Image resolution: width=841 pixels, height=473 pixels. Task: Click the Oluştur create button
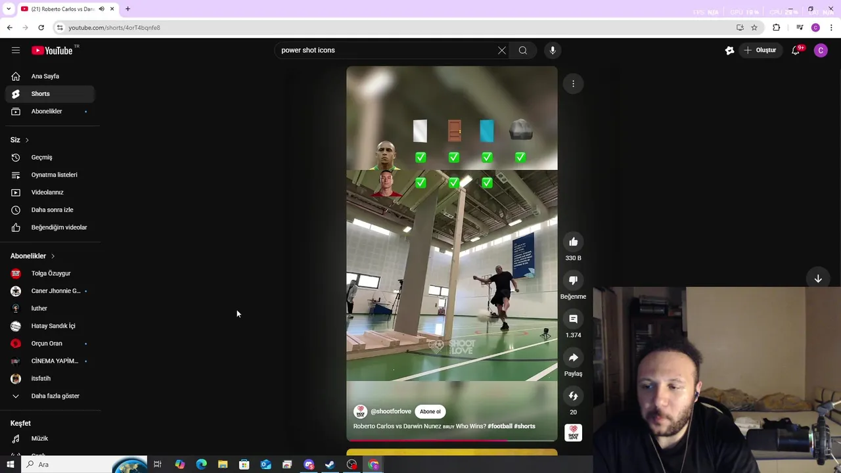[761, 50]
